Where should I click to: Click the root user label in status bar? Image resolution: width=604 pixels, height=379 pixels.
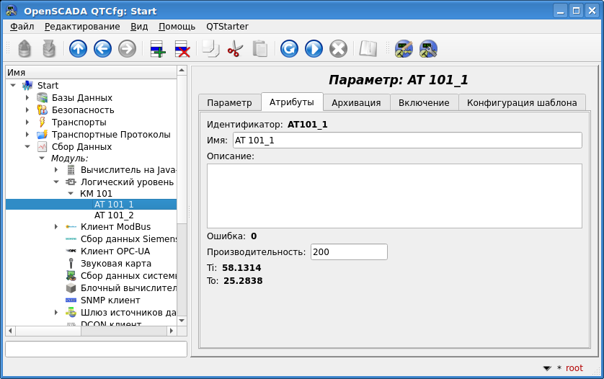point(574,368)
